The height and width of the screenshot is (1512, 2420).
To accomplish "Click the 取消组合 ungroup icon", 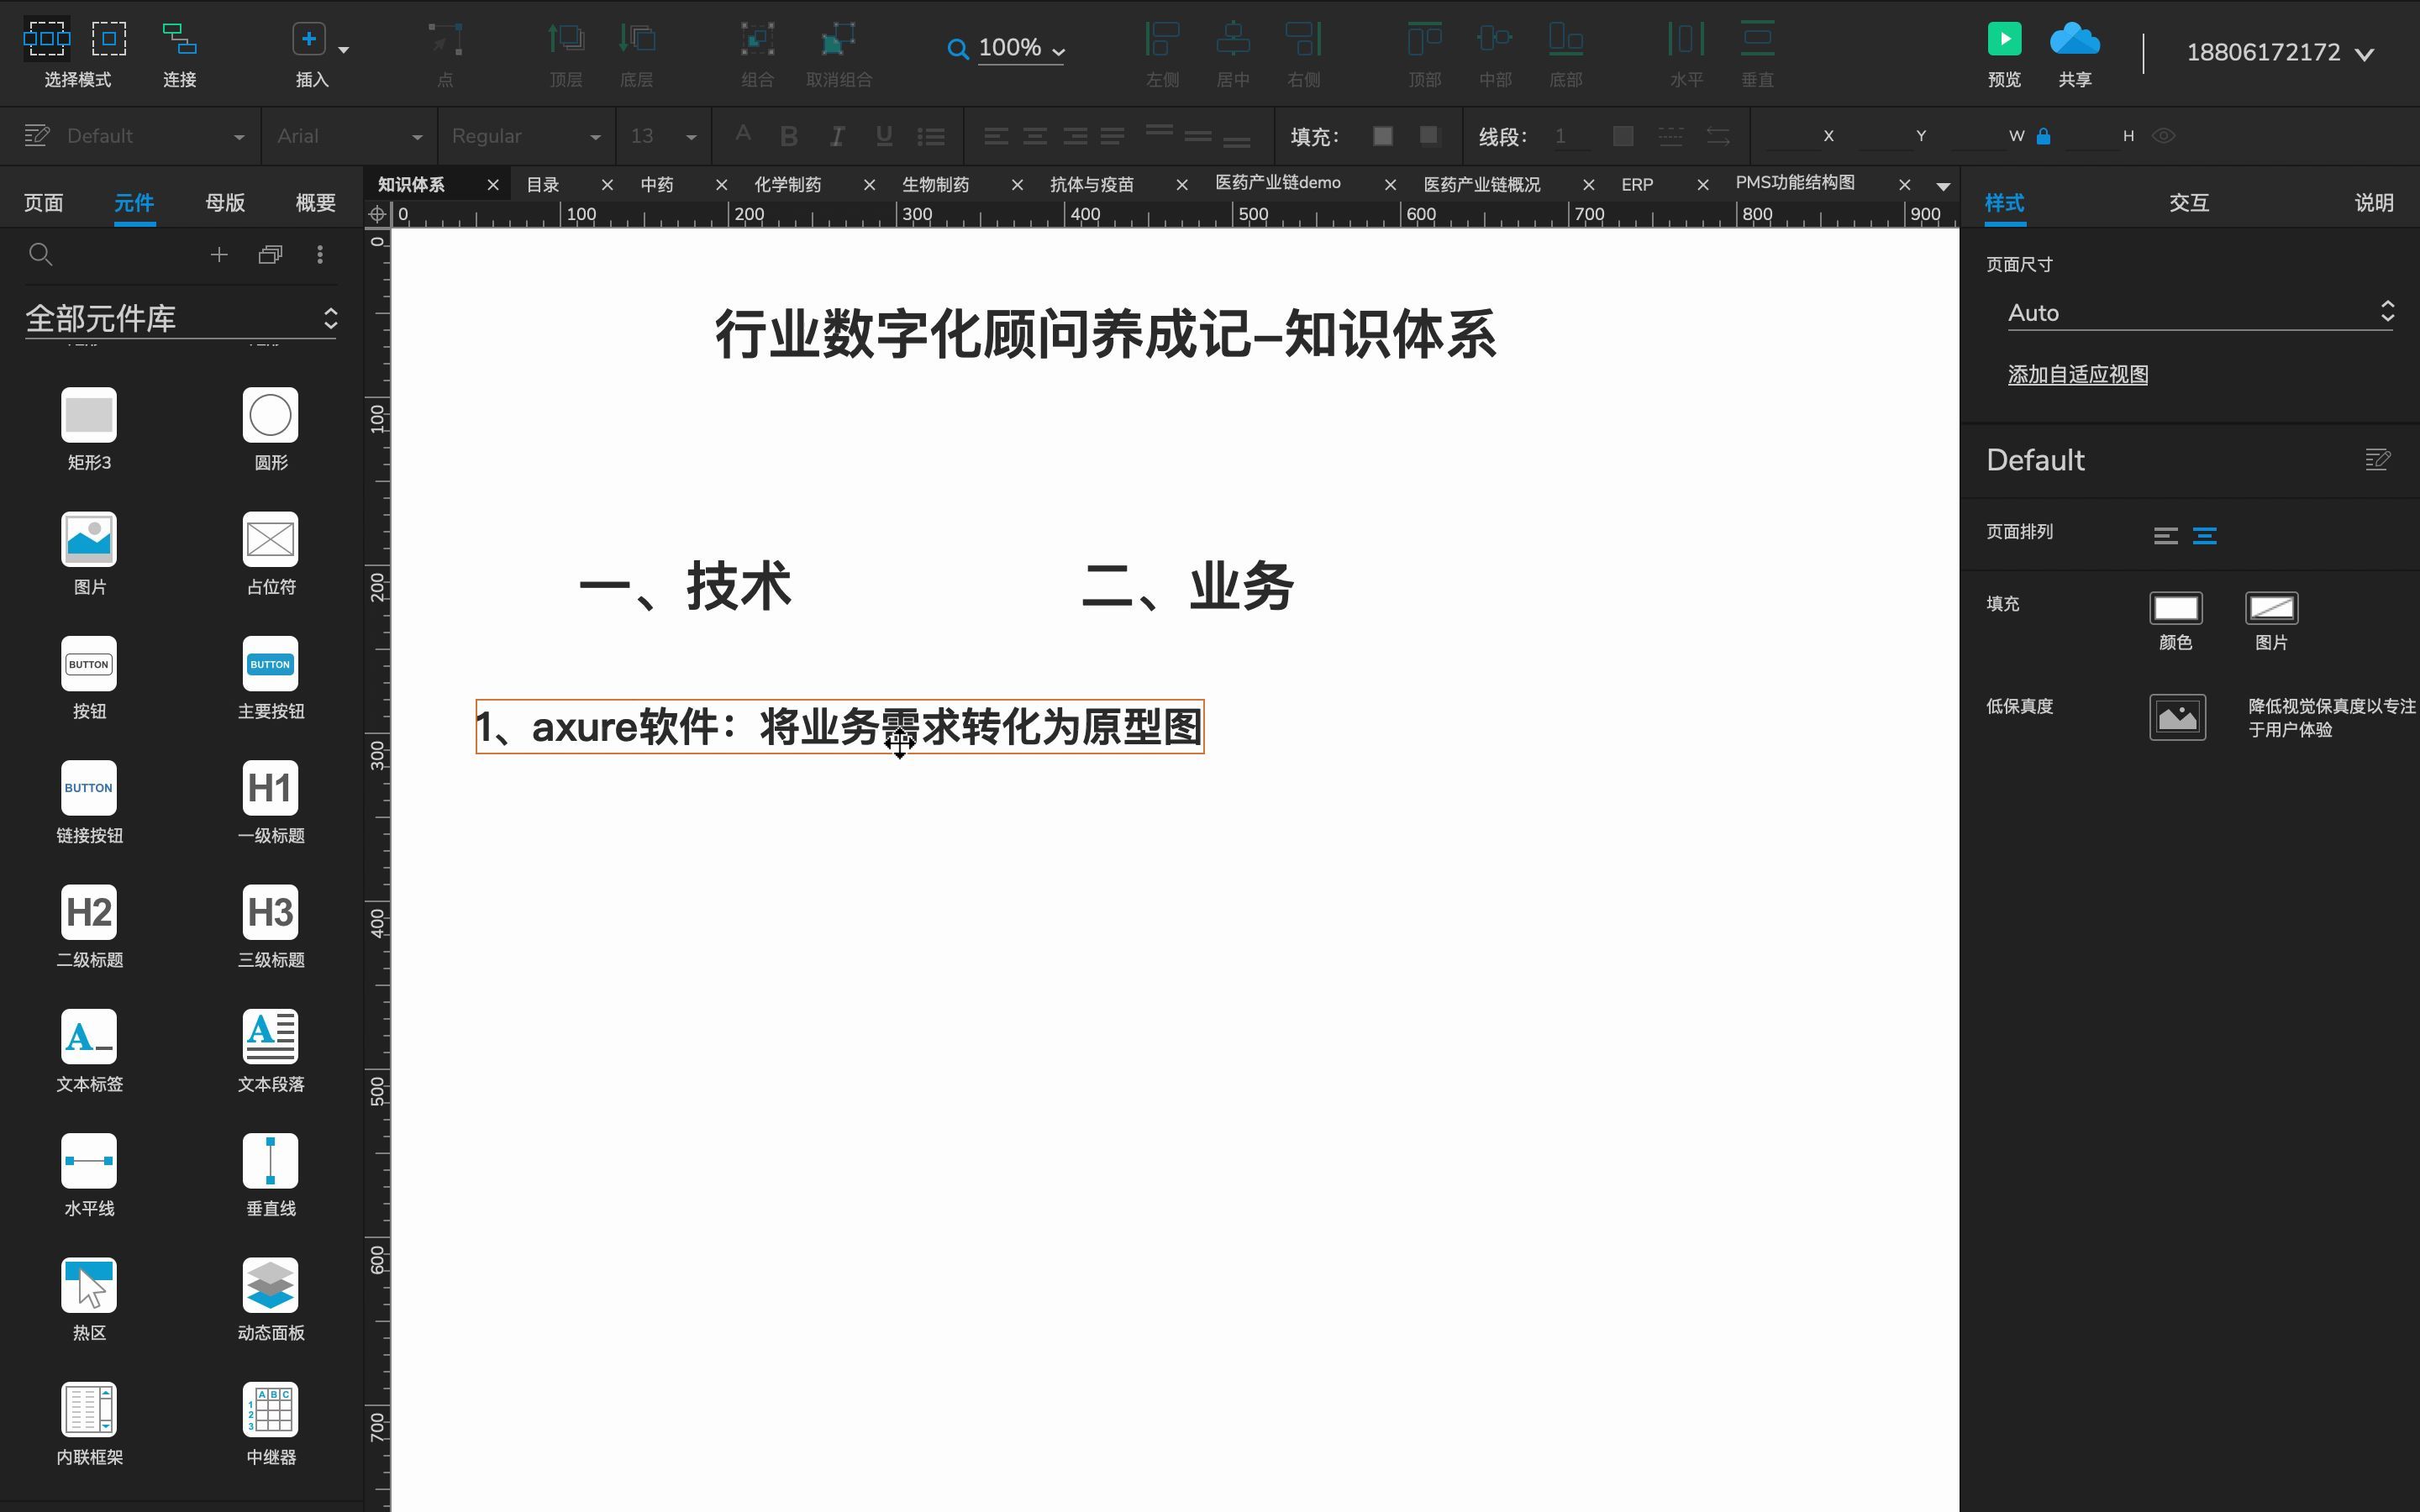I will [x=838, y=39].
